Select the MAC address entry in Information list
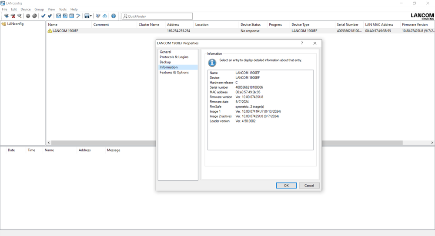The width and height of the screenshot is (435, 236). pos(261,92)
